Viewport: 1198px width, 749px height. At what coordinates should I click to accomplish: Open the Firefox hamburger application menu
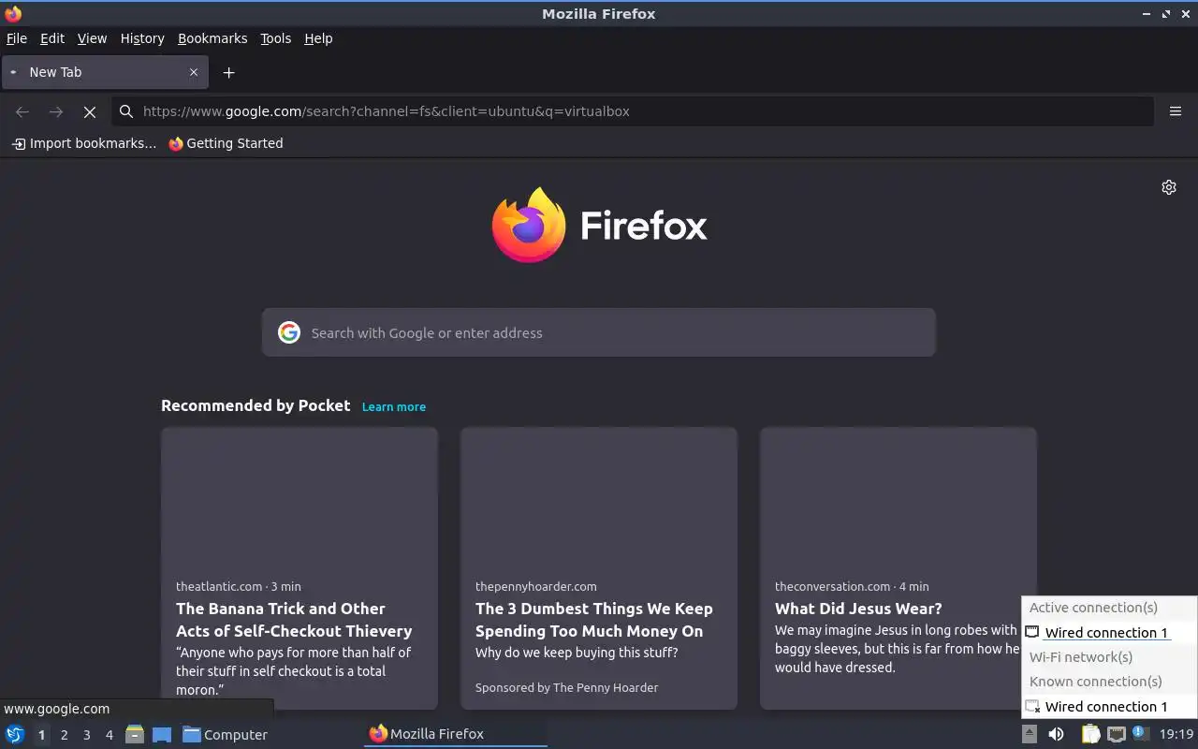pyautogui.click(x=1176, y=111)
